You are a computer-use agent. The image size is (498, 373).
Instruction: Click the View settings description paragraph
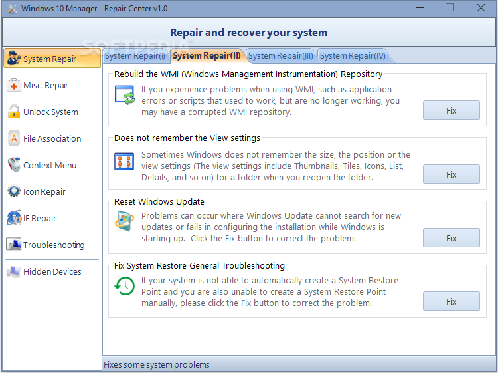point(276,166)
